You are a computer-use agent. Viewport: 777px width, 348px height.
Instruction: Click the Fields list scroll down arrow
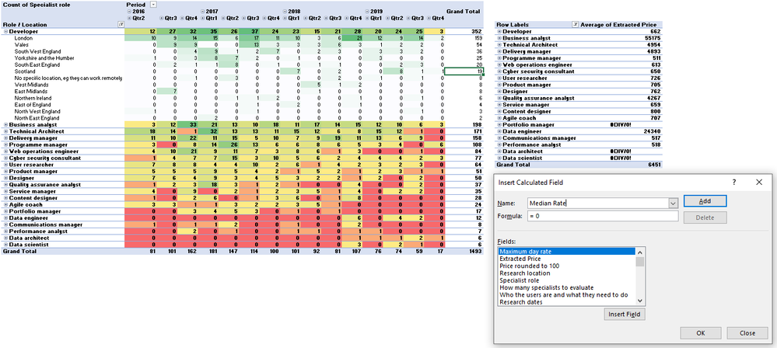pyautogui.click(x=639, y=301)
